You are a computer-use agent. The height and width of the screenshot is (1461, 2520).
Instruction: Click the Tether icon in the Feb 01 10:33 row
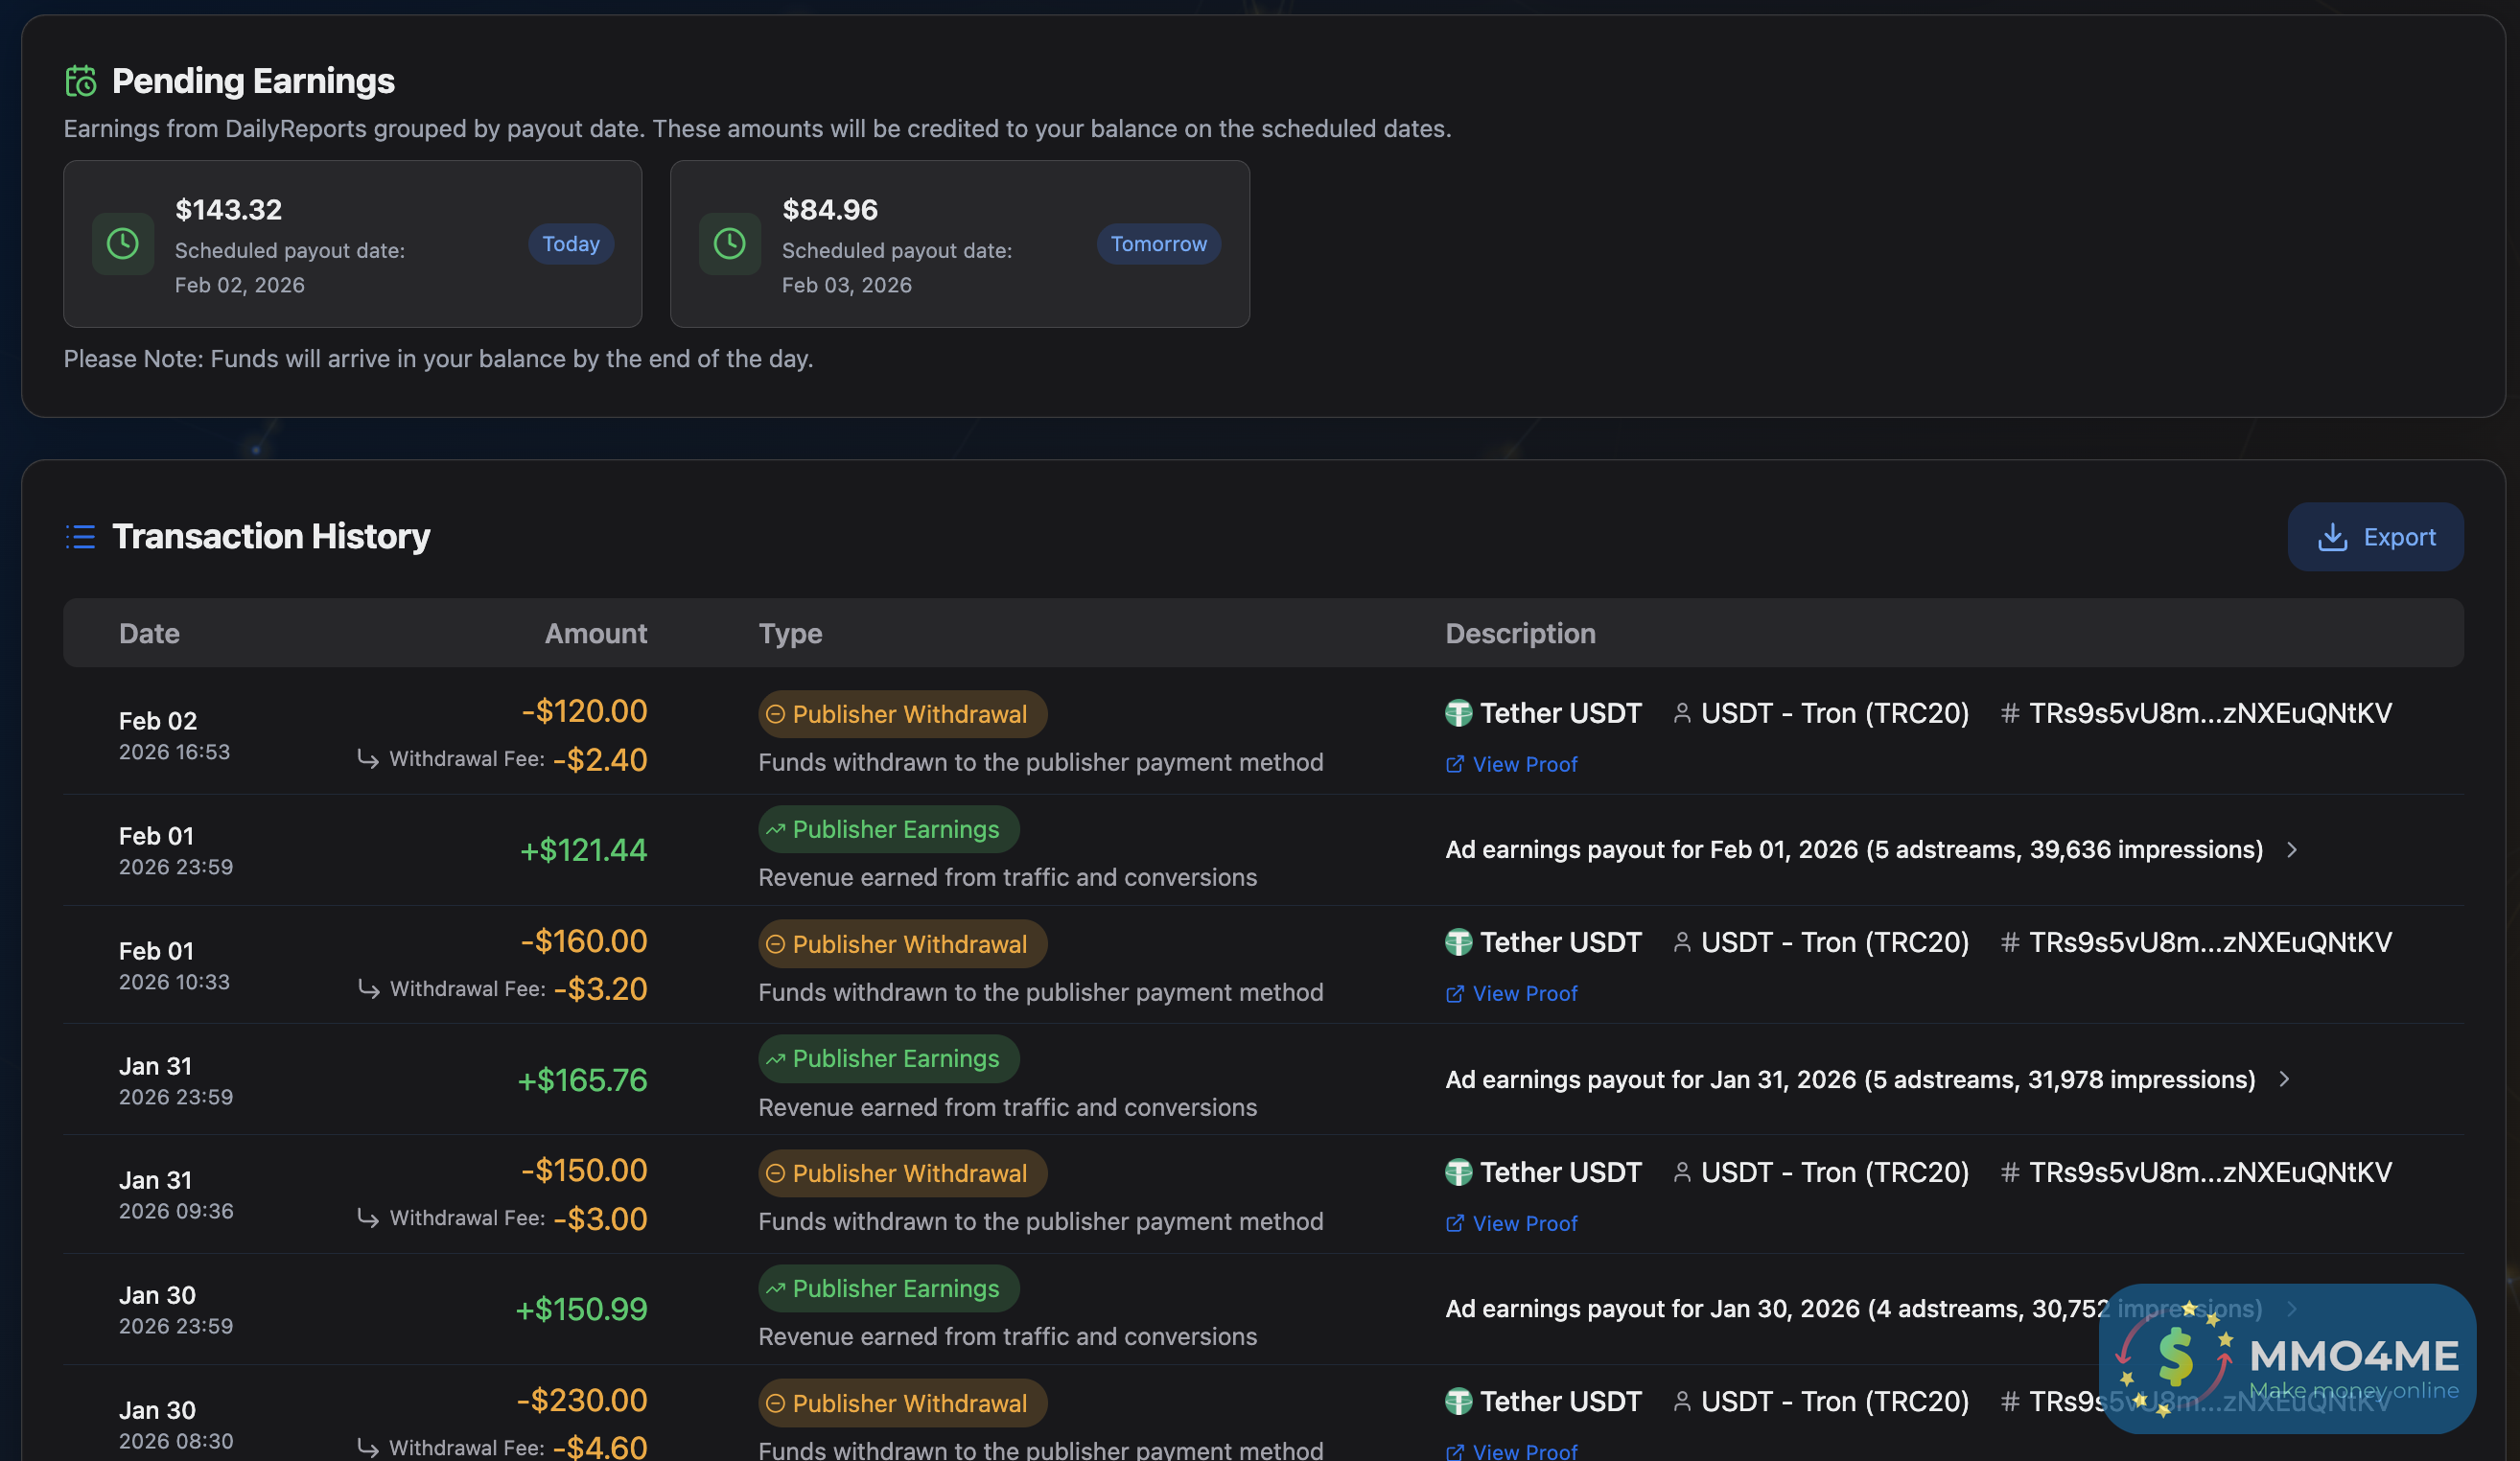pyautogui.click(x=1459, y=942)
